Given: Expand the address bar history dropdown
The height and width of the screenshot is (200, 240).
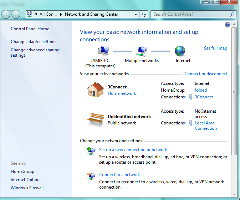Looking at the screenshot, I should point(136,15).
